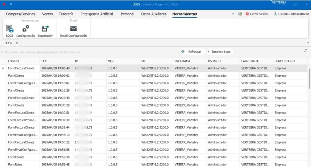311x167 pixels.
Task: Close the LOGS document tab
Action: click(x=17, y=43)
